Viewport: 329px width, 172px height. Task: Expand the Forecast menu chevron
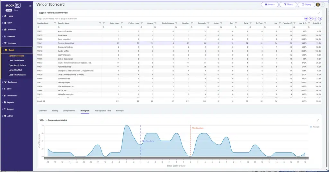tap(3, 37)
